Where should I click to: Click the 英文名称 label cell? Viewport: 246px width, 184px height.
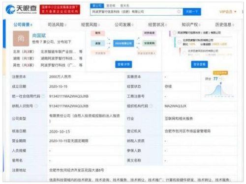coord(144,160)
